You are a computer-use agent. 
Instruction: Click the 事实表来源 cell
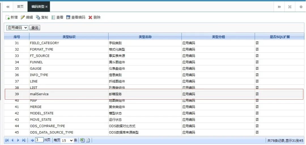coord(145,56)
